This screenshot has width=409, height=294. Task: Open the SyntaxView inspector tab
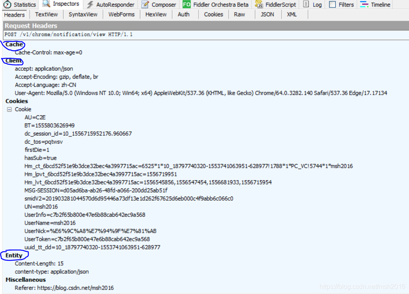coord(83,15)
